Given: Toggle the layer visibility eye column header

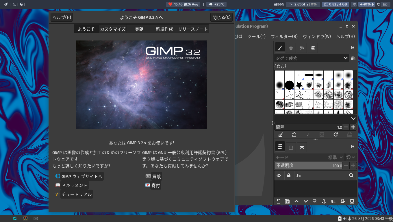Looking at the screenshot, I should (279, 175).
